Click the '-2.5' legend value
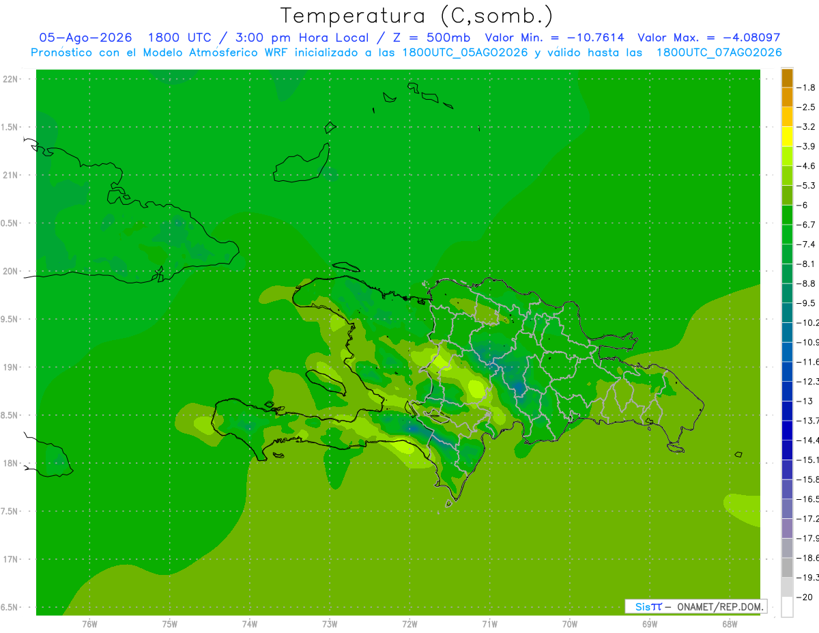This screenshot has width=819, height=633. (x=805, y=107)
